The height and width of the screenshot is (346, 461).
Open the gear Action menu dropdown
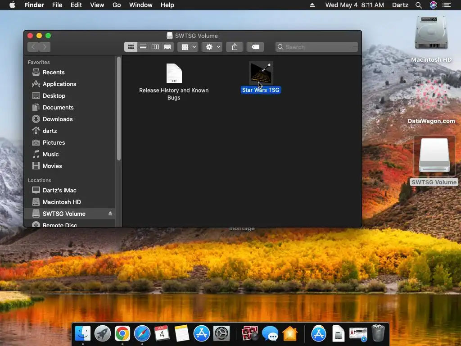click(x=212, y=47)
